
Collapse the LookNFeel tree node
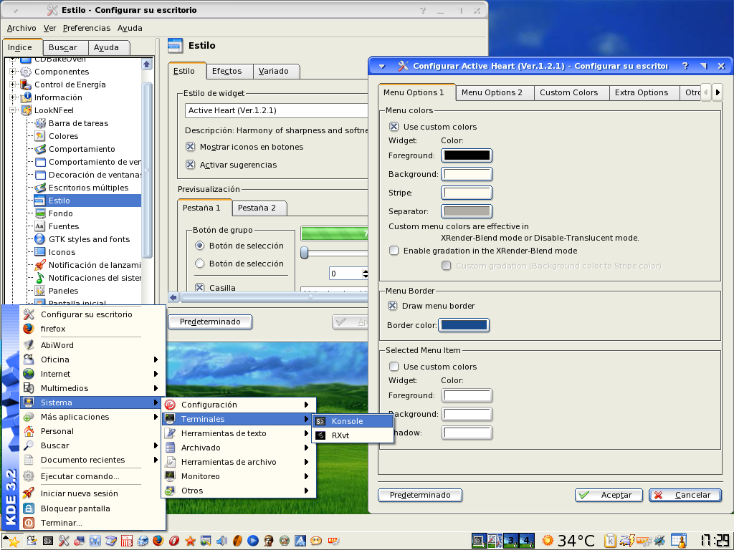point(13,110)
